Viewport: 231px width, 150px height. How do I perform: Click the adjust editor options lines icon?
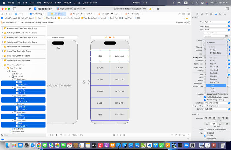pos(183,14)
